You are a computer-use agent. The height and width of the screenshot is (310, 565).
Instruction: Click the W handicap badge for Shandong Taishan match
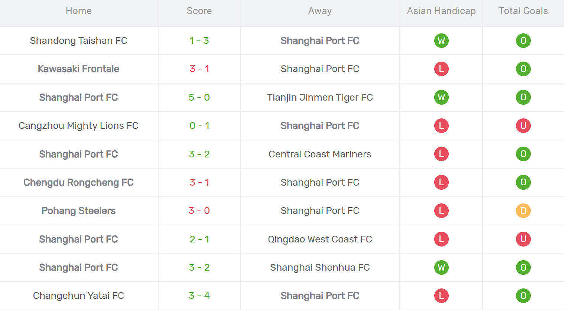(x=441, y=40)
